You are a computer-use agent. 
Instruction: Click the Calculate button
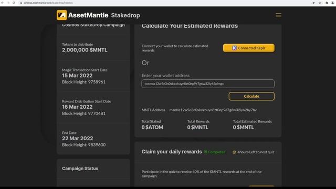[251, 96]
